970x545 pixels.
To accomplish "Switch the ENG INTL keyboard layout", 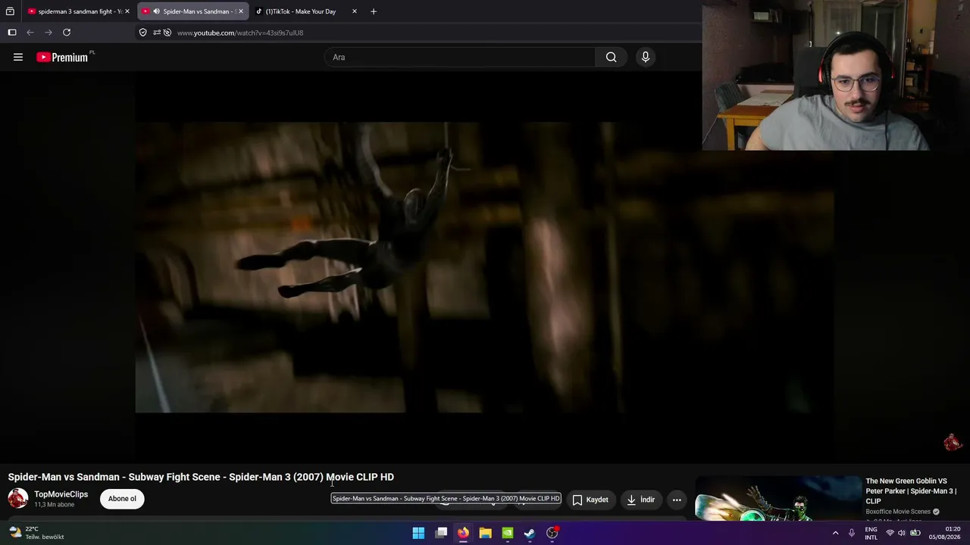I will pyautogui.click(x=871, y=533).
